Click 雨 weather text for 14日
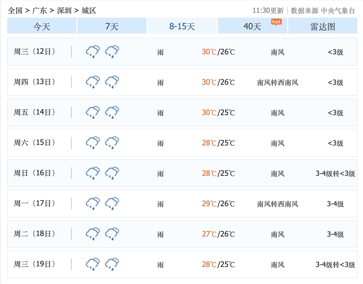363x284 pixels. 160,113
